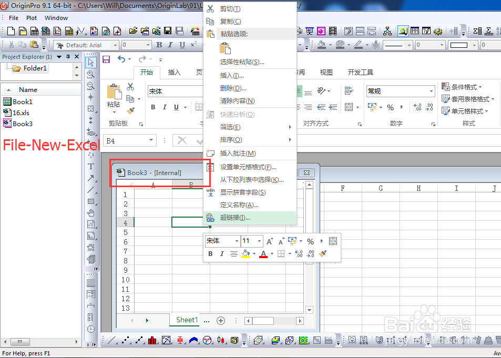Click the workbook vertical scrollbar down arrow

coord(309,310)
